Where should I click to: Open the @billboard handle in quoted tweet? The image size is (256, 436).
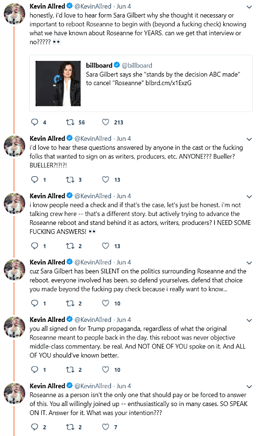[x=137, y=65]
